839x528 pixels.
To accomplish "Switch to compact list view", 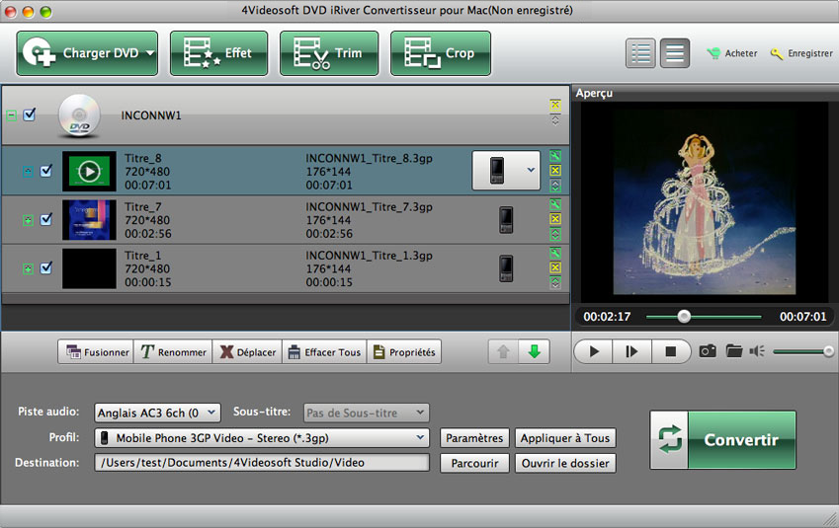I will click(x=675, y=53).
